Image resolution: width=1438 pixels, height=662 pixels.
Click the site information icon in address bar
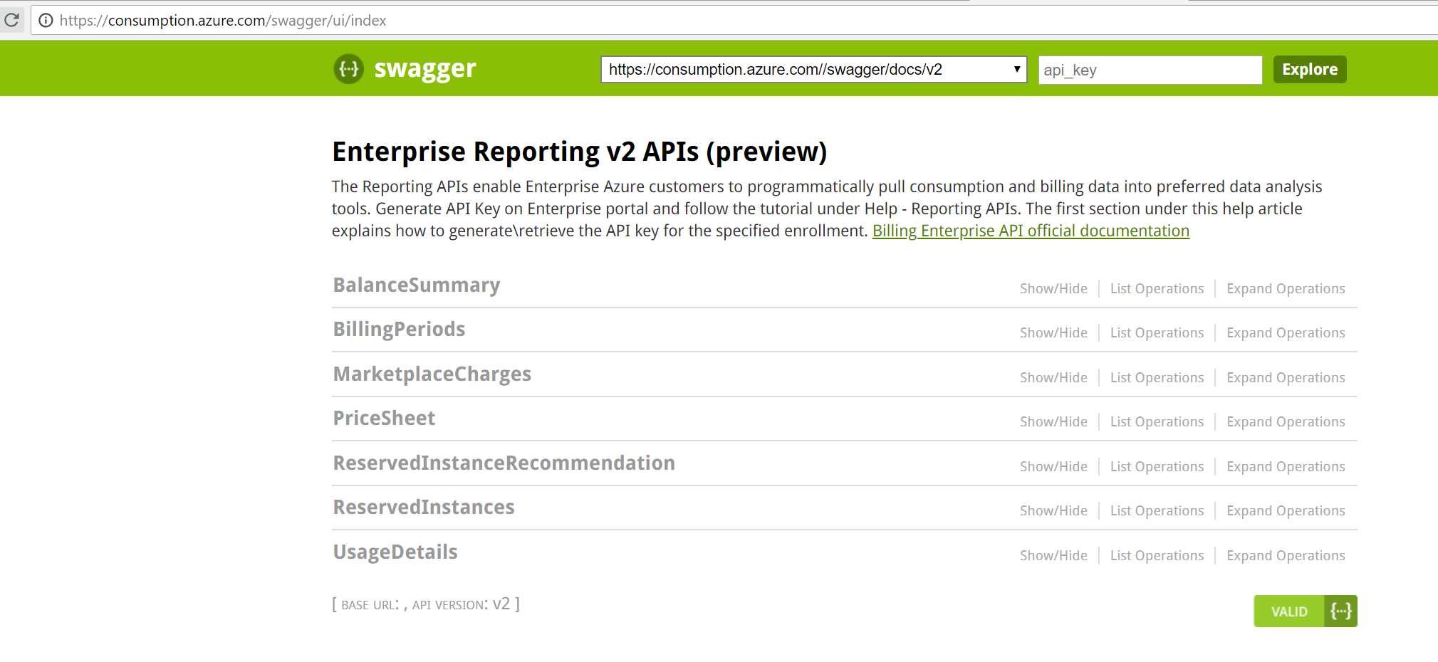(46, 21)
